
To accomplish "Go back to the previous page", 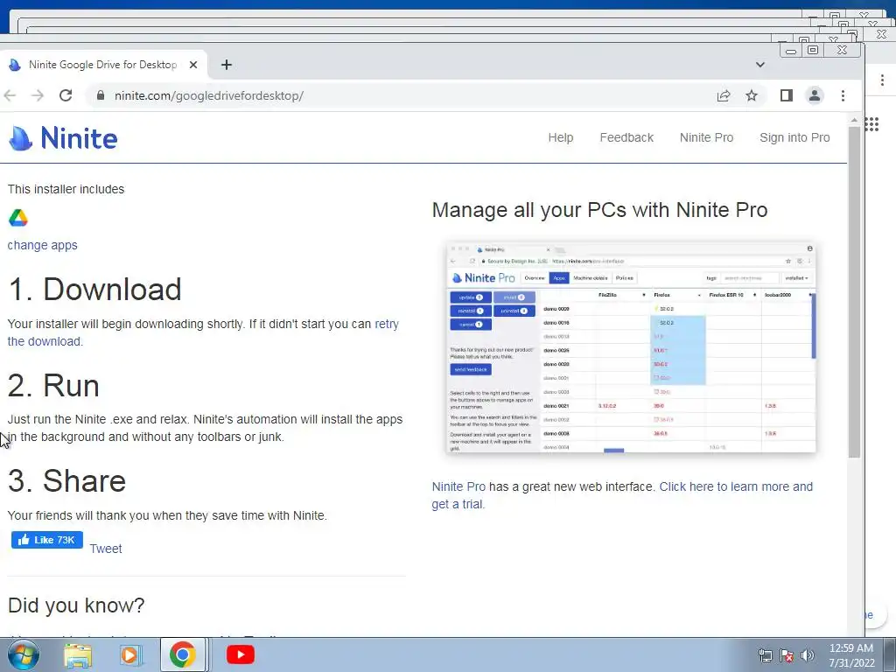I will pyautogui.click(x=10, y=95).
